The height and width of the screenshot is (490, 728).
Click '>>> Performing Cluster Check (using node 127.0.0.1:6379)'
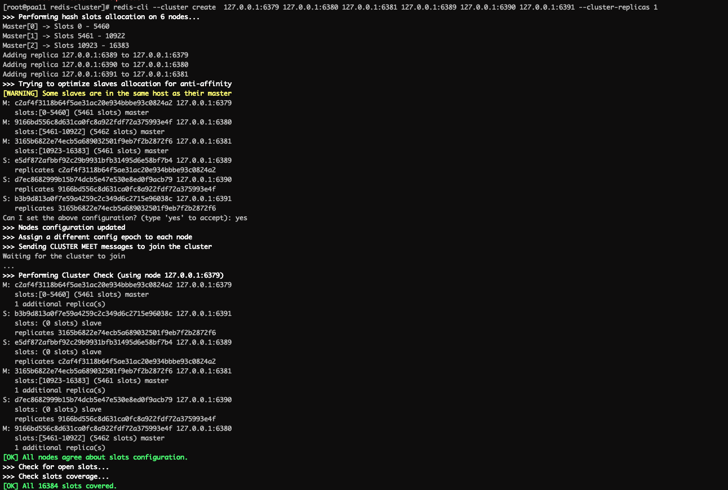point(113,275)
